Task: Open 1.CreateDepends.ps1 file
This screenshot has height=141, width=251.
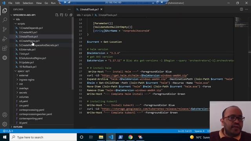Action: (31, 28)
